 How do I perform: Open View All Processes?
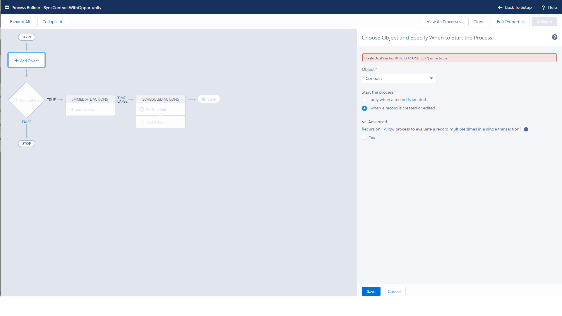(444, 22)
